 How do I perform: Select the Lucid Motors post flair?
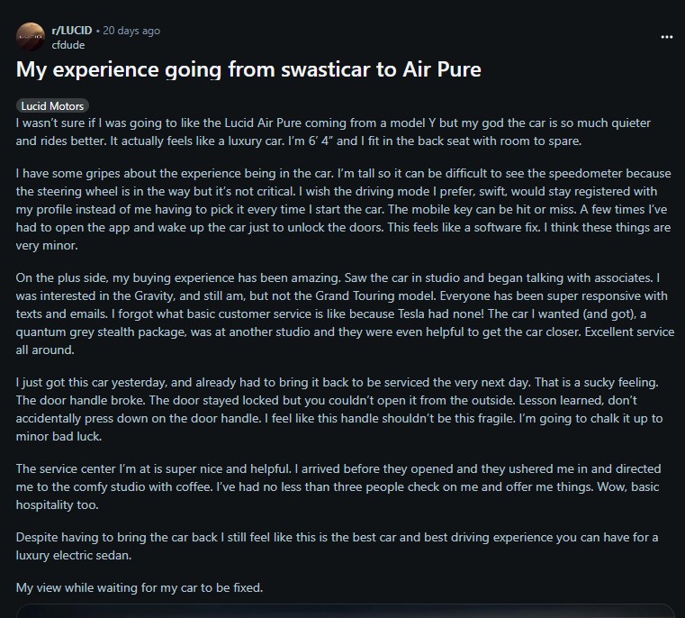(51, 106)
